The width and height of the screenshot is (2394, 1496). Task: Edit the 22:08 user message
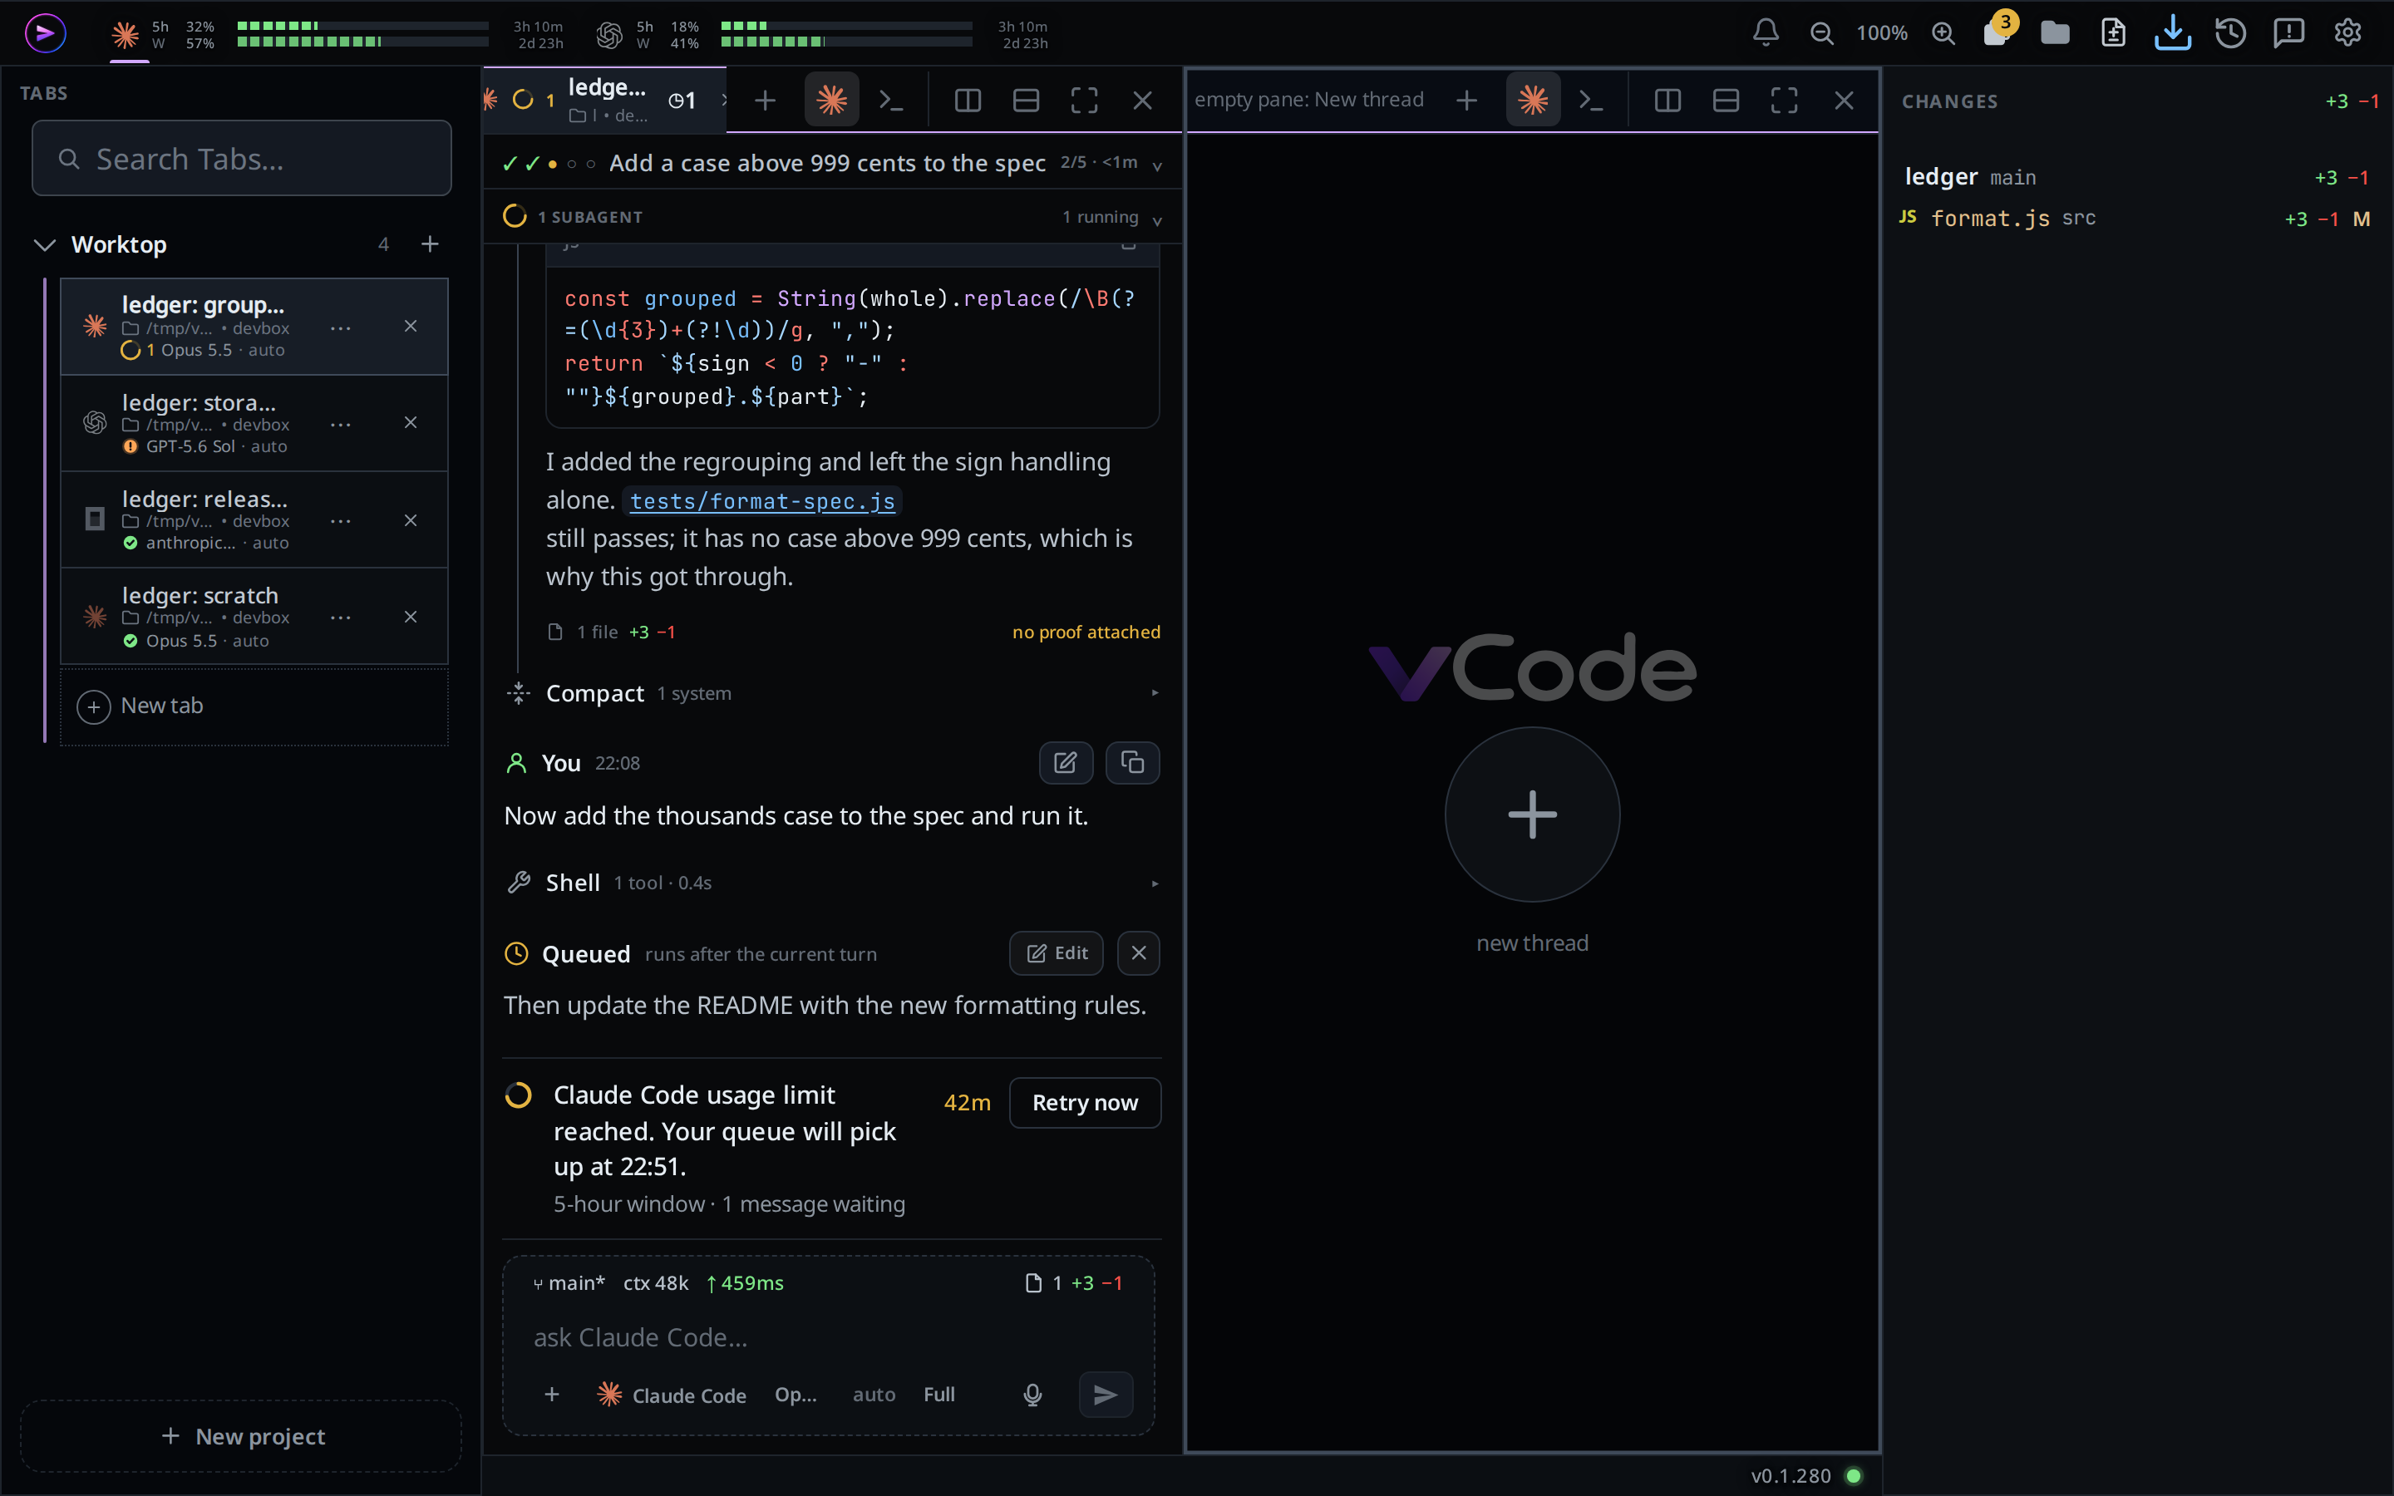click(1066, 762)
